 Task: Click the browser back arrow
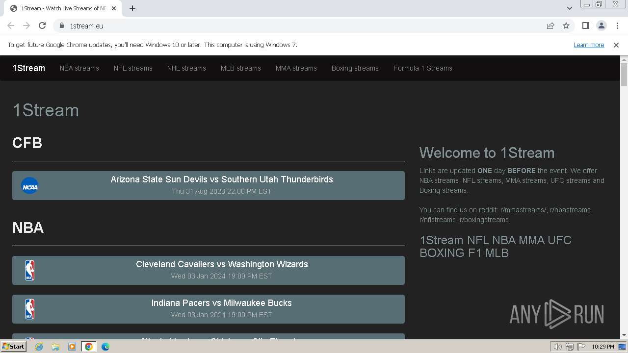[x=11, y=25]
